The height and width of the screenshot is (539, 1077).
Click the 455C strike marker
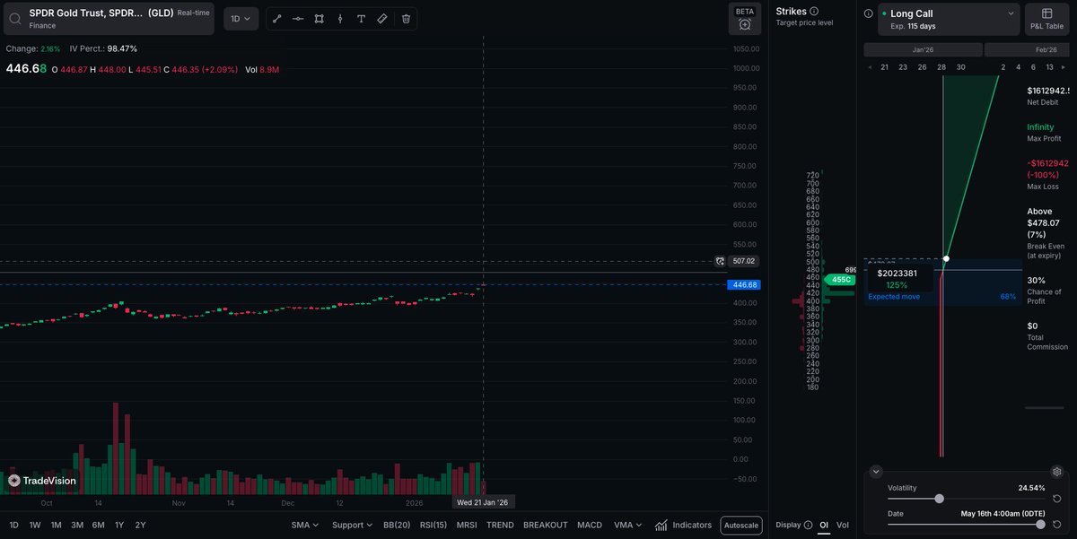840,280
